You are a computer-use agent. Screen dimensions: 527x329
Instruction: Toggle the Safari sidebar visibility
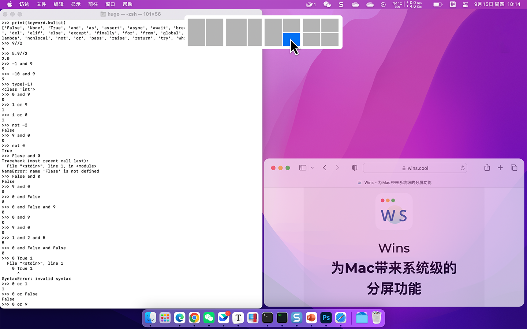302,167
